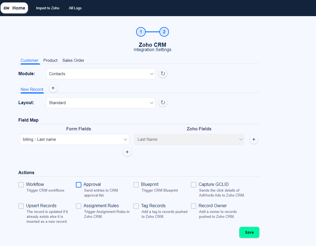Enable the Upsert Records checkbox

(21, 206)
